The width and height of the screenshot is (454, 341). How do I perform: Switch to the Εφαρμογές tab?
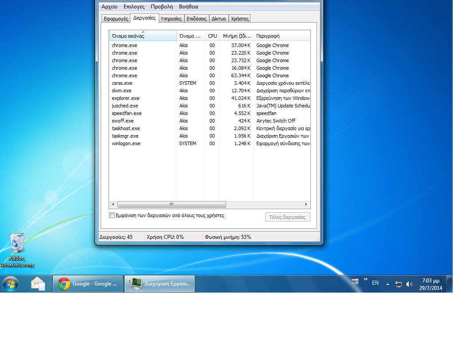coord(116,19)
